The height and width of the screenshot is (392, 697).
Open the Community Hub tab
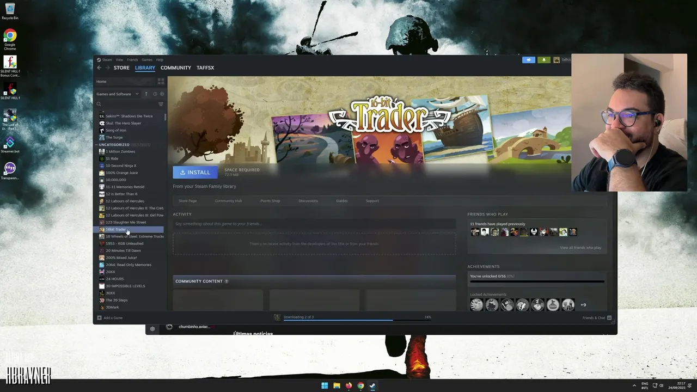click(x=228, y=201)
